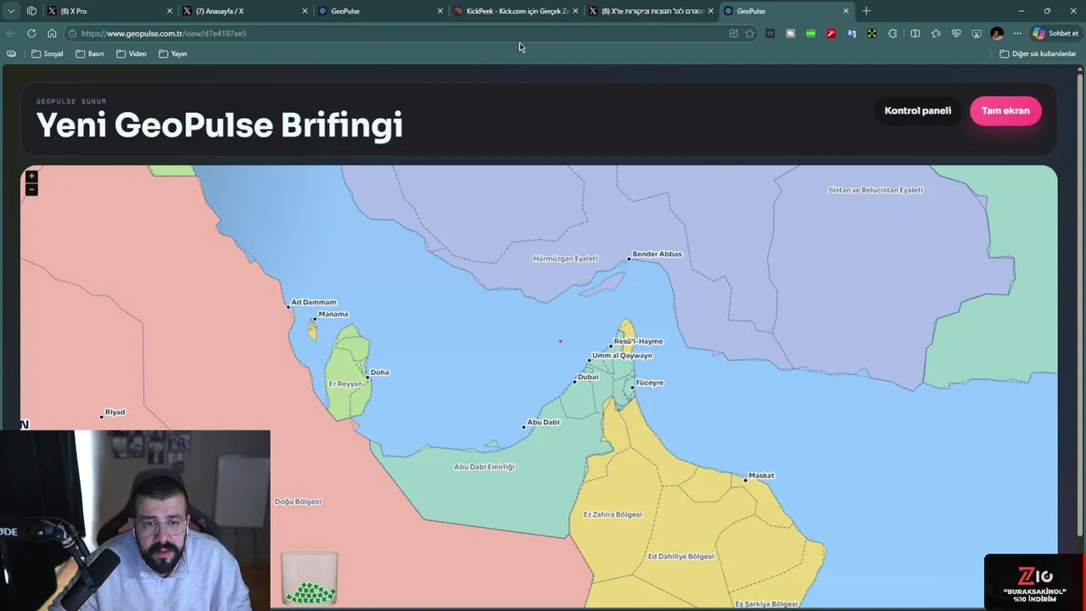Open the browser essentials heart icon

click(956, 33)
